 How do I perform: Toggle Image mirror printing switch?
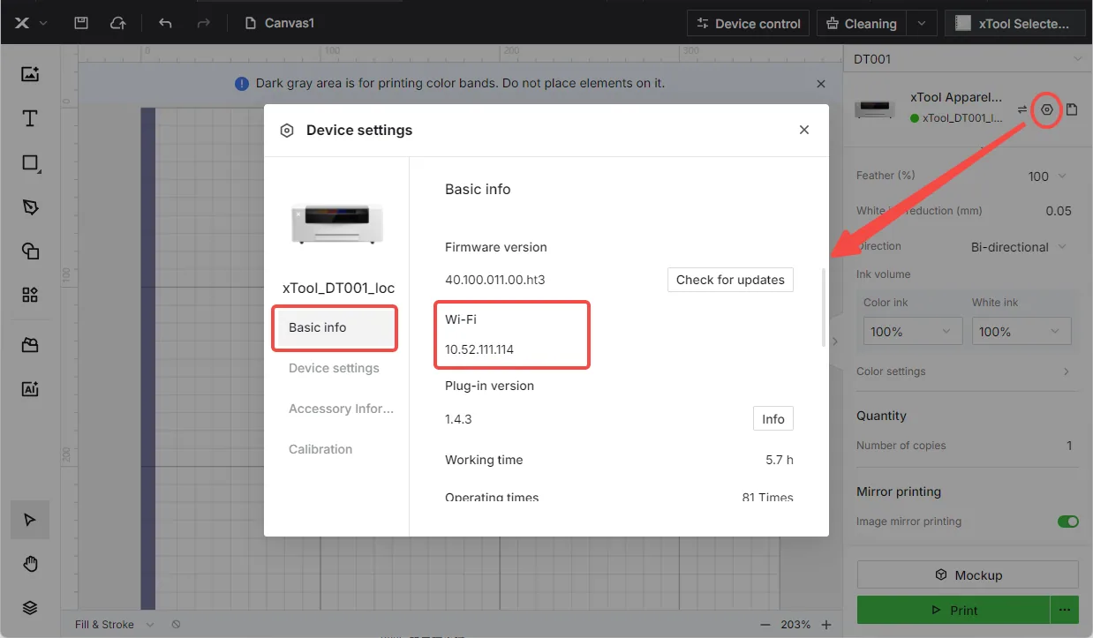coord(1068,522)
